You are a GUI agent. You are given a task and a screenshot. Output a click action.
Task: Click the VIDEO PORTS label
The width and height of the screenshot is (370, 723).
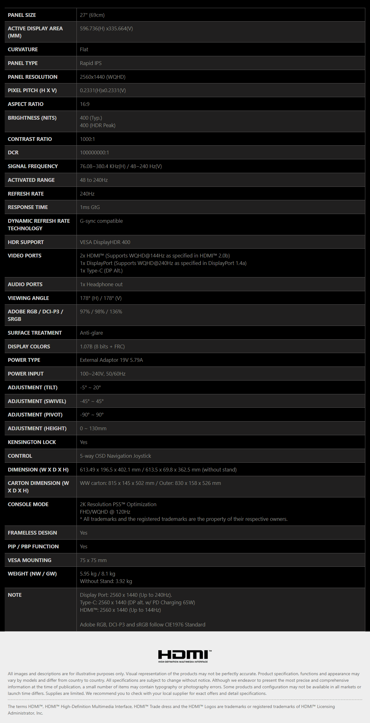(25, 256)
